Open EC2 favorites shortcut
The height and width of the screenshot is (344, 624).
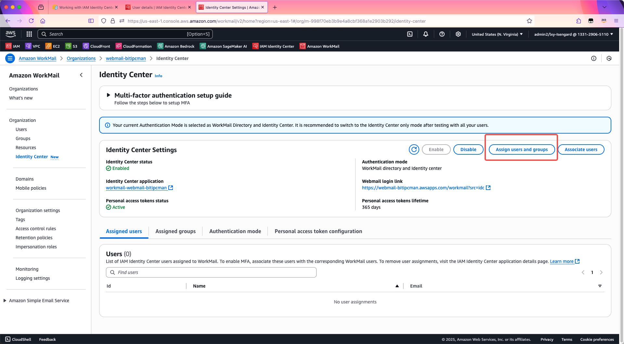(x=53, y=46)
